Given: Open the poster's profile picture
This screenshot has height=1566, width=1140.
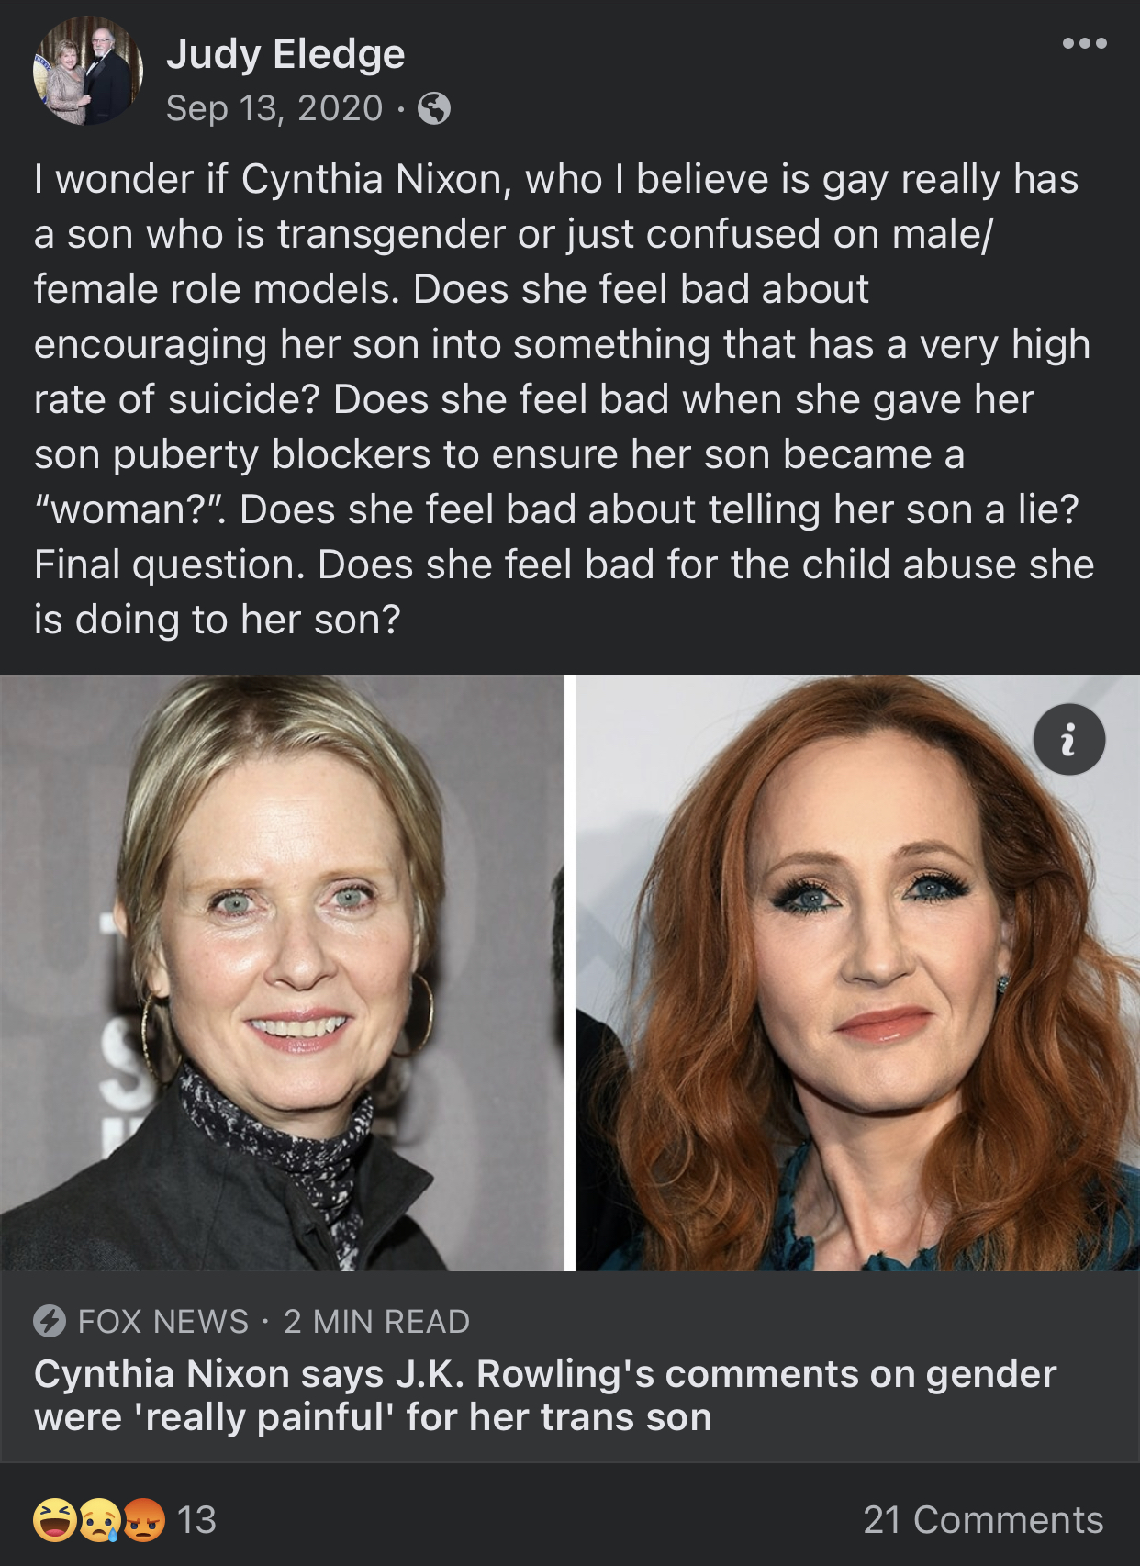Looking at the screenshot, I should [88, 70].
